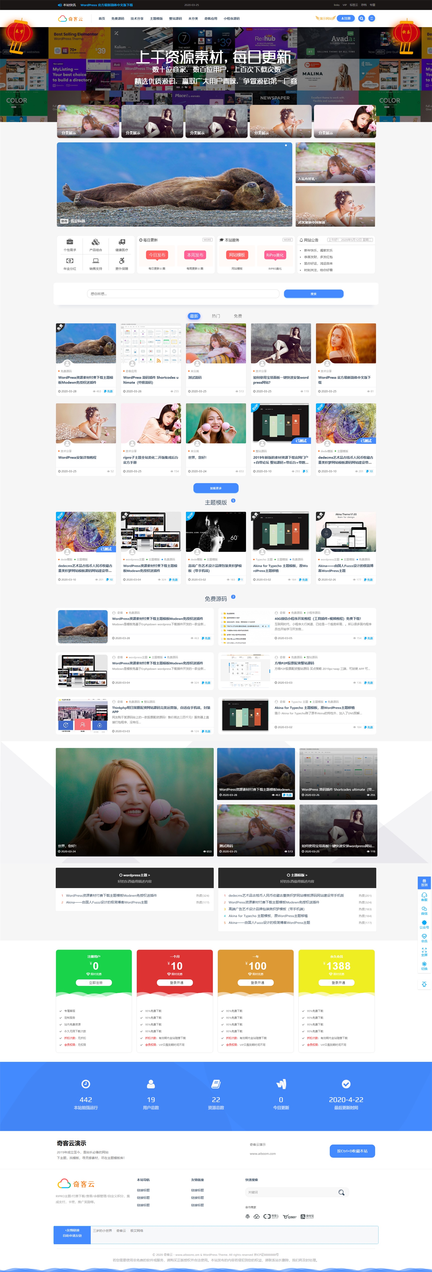Switch to the 免费 tab
The image size is (432, 1272).
(238, 316)
